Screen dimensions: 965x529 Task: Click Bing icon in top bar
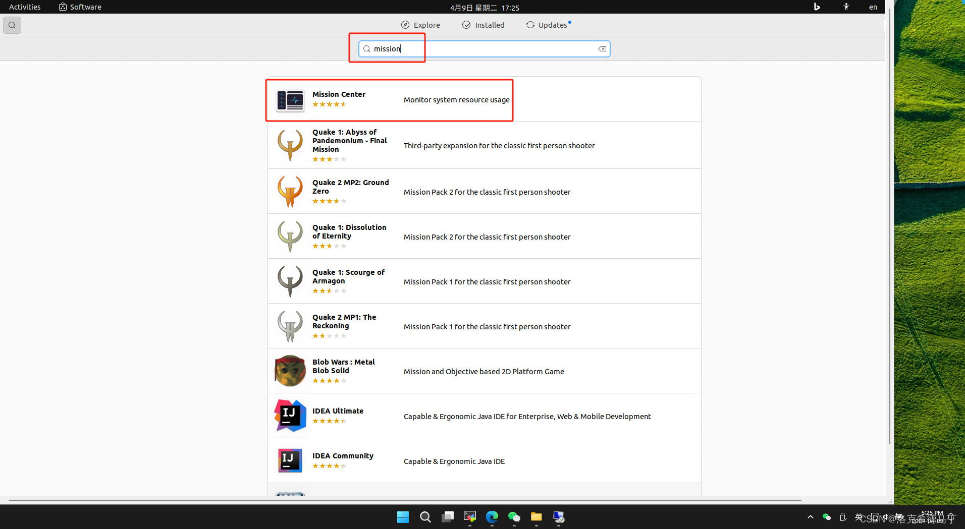click(817, 7)
